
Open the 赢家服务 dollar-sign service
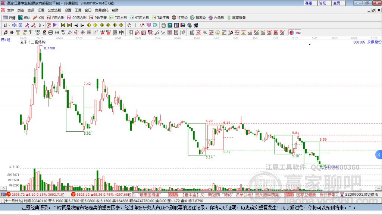(236, 18)
